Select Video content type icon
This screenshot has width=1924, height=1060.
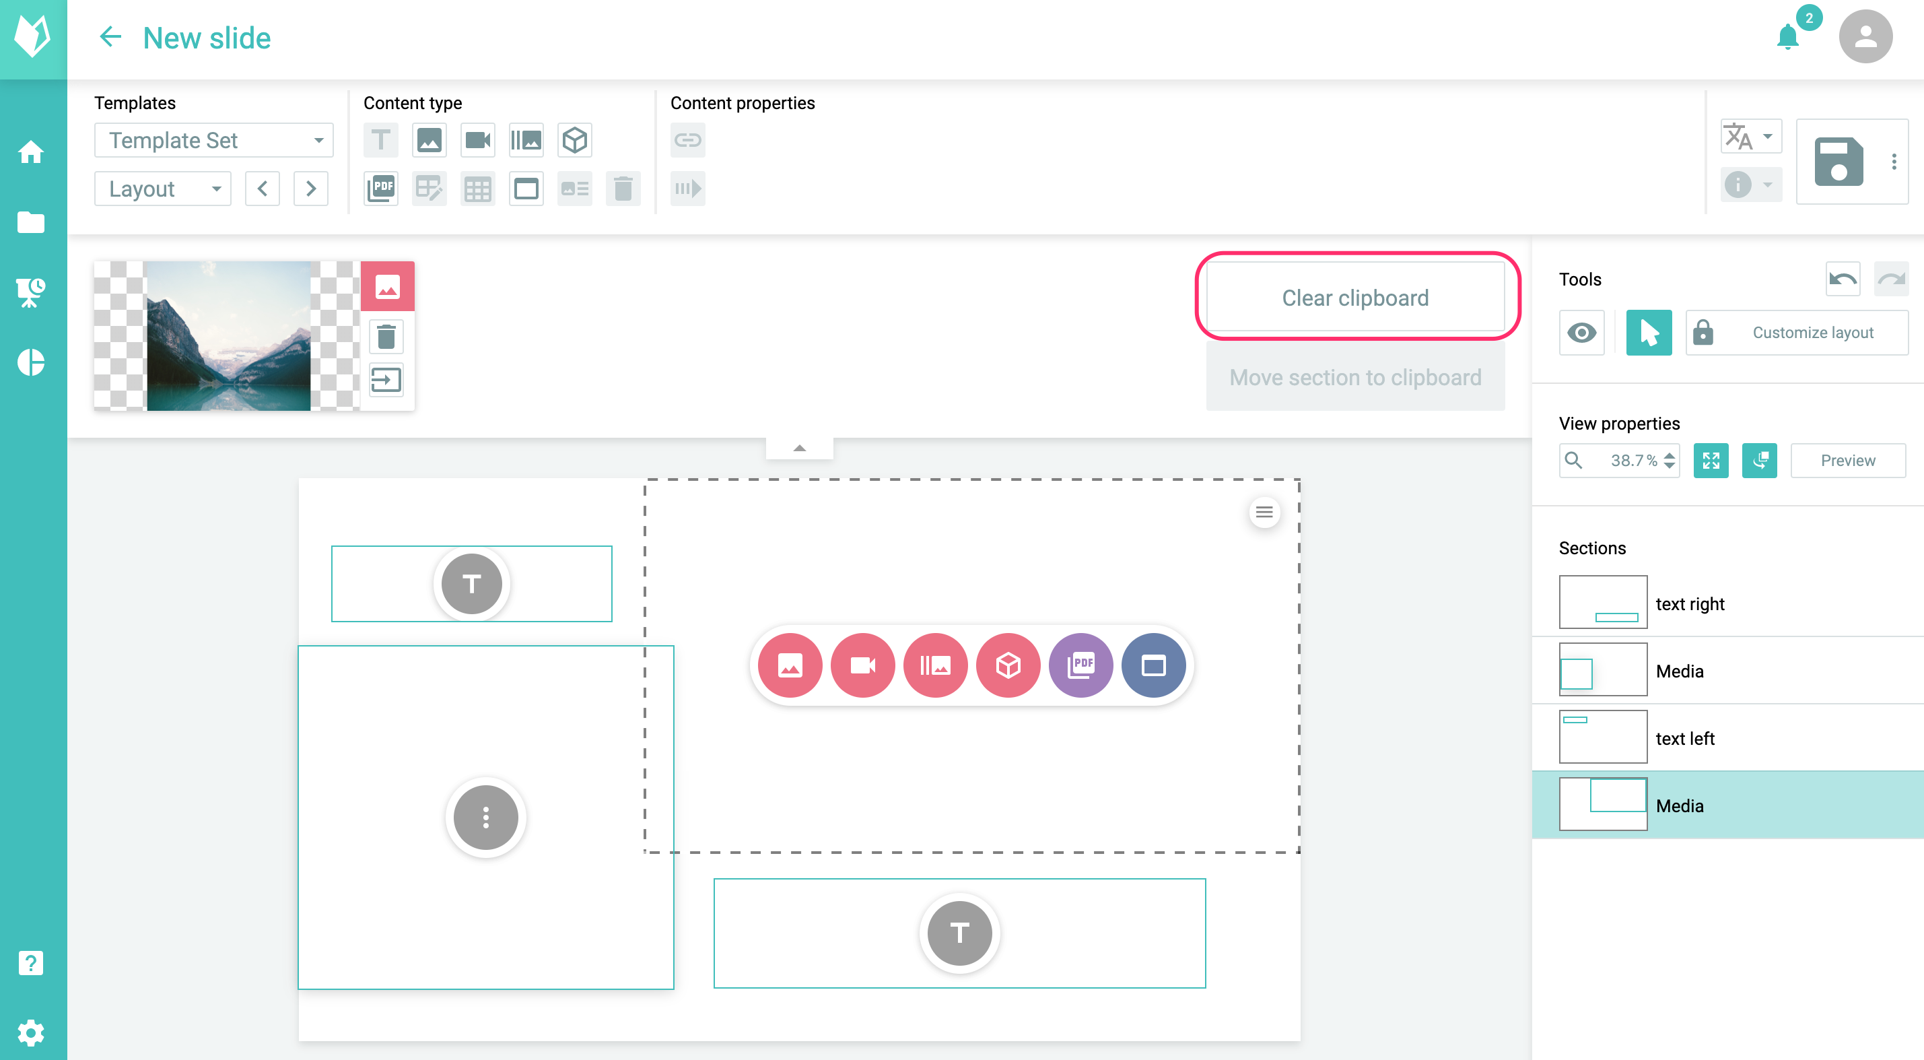[478, 141]
